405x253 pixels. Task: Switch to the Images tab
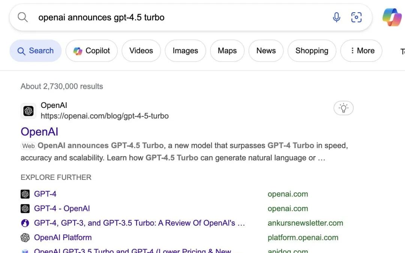click(185, 51)
